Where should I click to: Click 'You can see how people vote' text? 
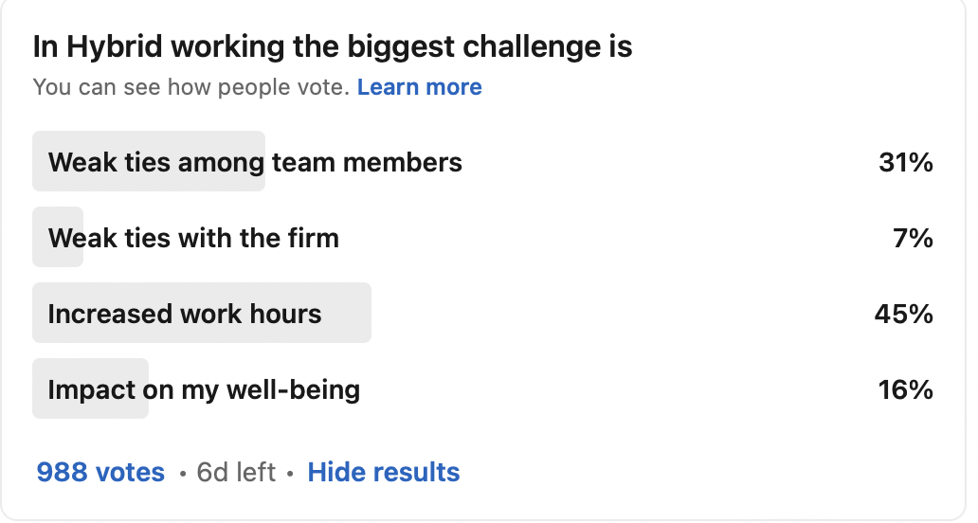[x=191, y=88]
